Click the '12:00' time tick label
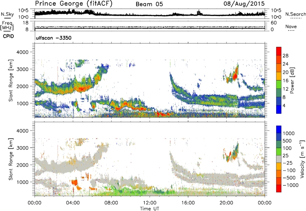 (x=150, y=203)
